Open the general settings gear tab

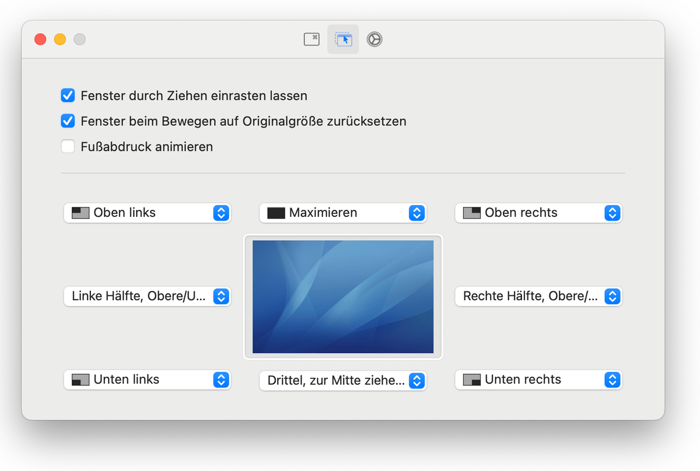(x=374, y=40)
